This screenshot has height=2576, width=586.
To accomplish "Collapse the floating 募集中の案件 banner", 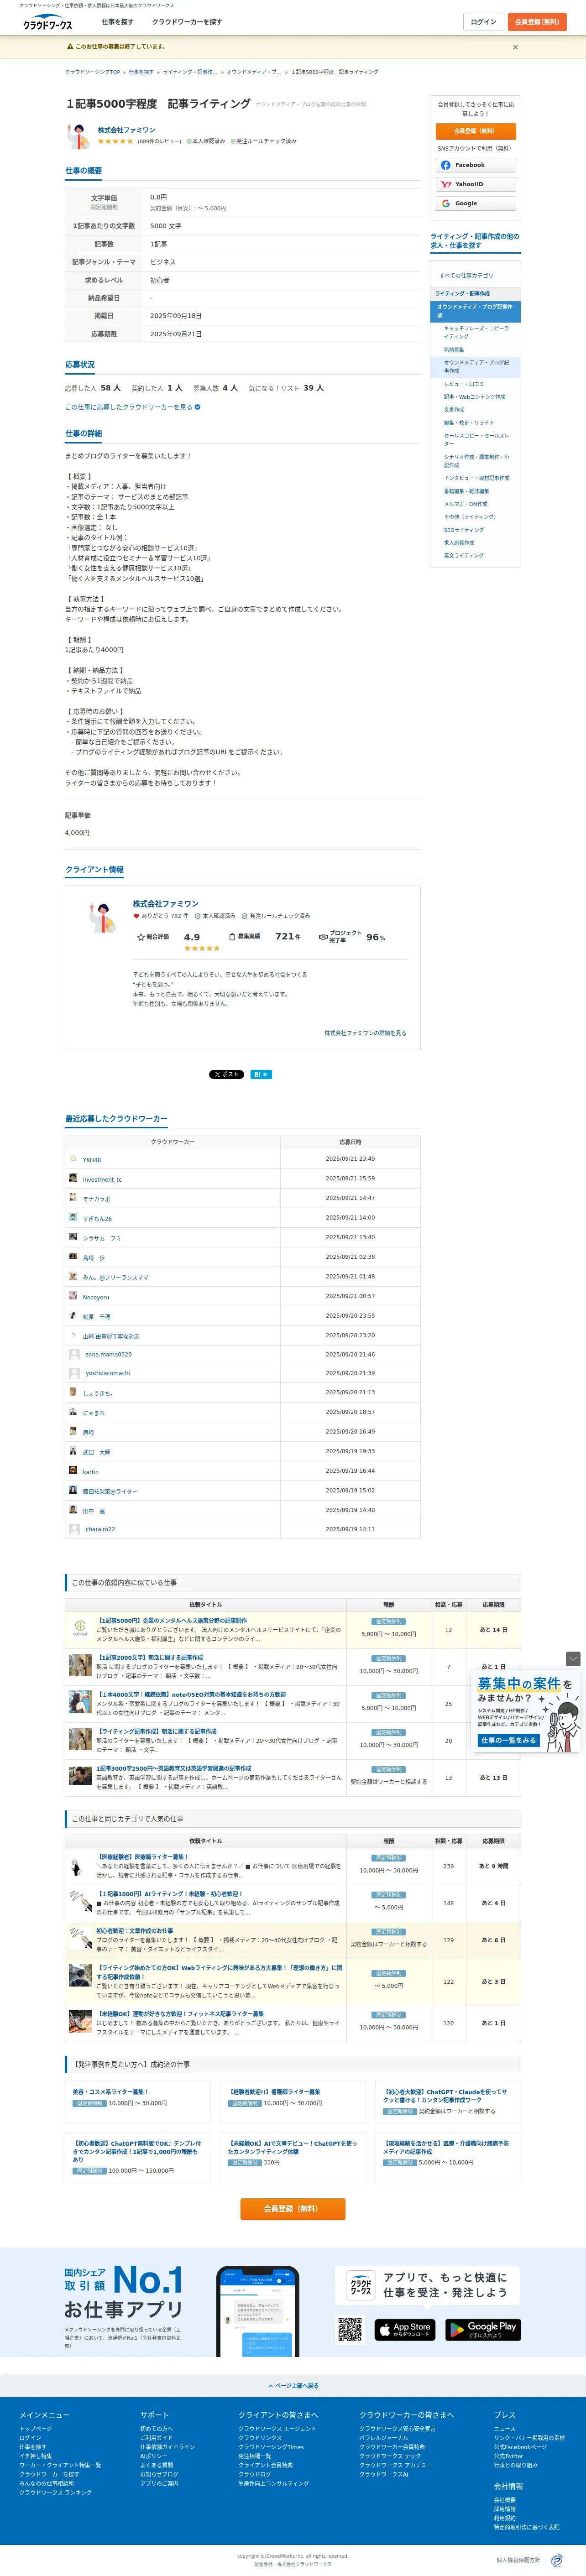I will tap(573, 1659).
